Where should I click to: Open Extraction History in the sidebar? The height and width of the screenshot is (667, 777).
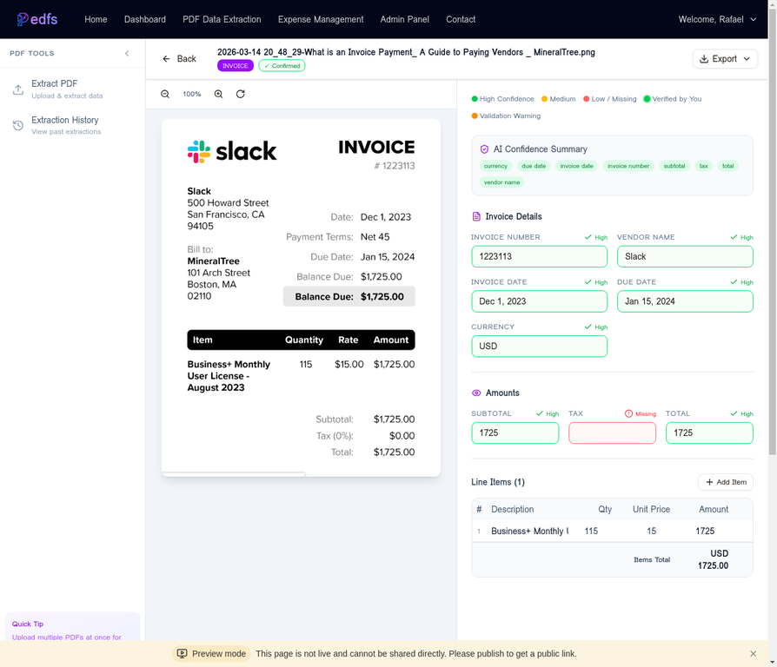[x=72, y=125]
